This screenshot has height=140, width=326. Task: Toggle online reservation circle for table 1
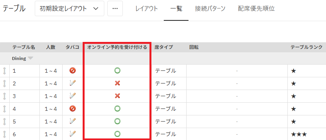[x=117, y=71]
